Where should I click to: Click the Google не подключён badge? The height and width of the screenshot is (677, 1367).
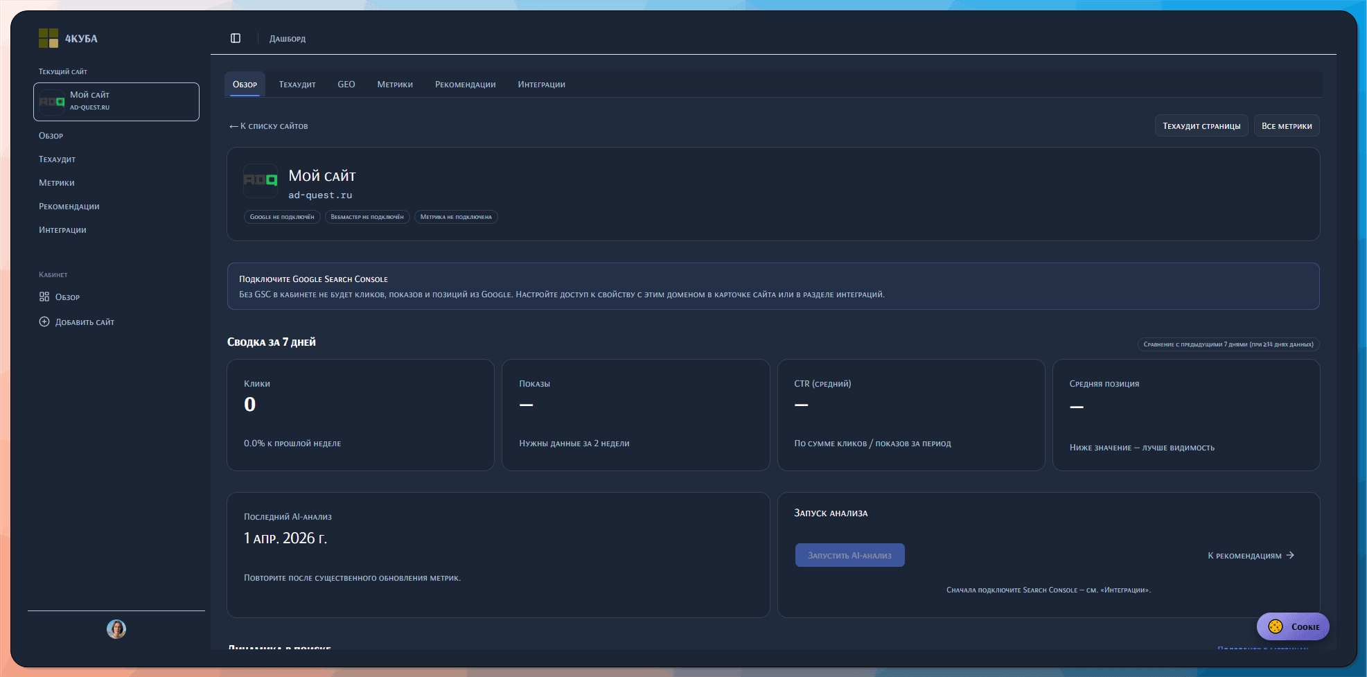282,217
